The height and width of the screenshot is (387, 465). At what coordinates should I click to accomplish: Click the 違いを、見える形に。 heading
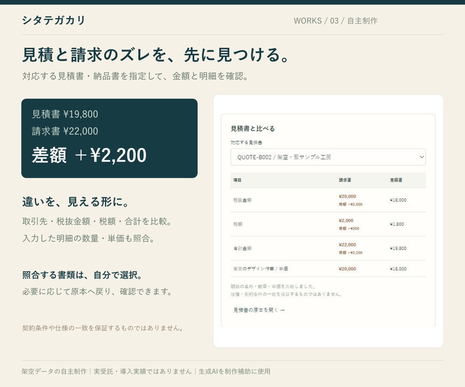[x=76, y=202]
